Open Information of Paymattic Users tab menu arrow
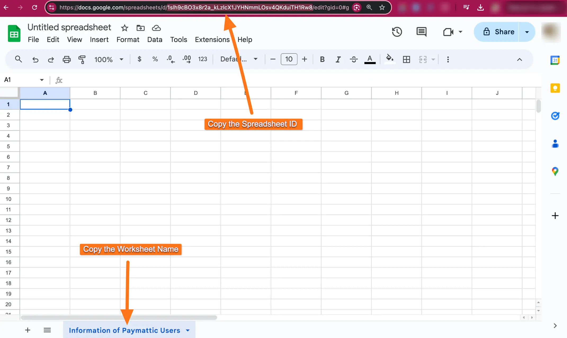567x338 pixels. [x=188, y=330]
